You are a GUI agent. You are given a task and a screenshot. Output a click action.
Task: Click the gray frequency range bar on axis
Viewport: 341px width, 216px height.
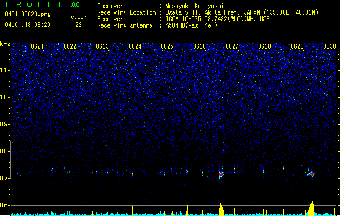coord(10,160)
